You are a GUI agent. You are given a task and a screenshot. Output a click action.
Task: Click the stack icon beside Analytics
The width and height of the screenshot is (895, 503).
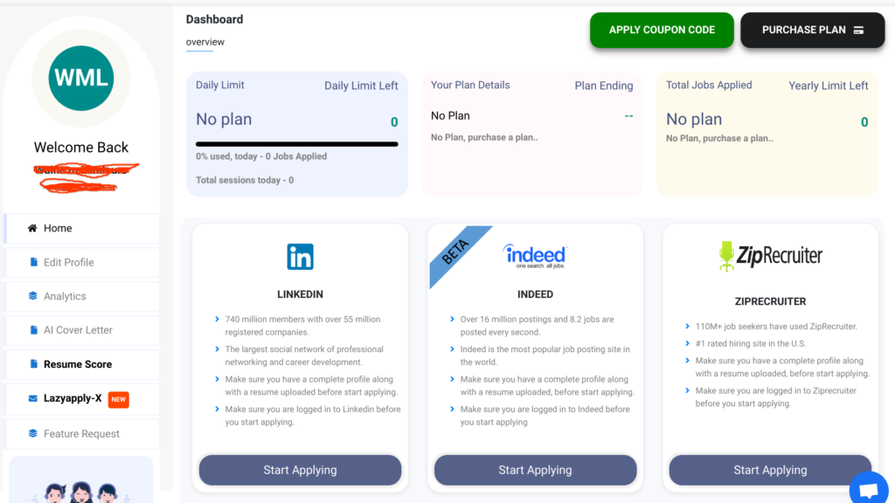pyautogui.click(x=32, y=296)
